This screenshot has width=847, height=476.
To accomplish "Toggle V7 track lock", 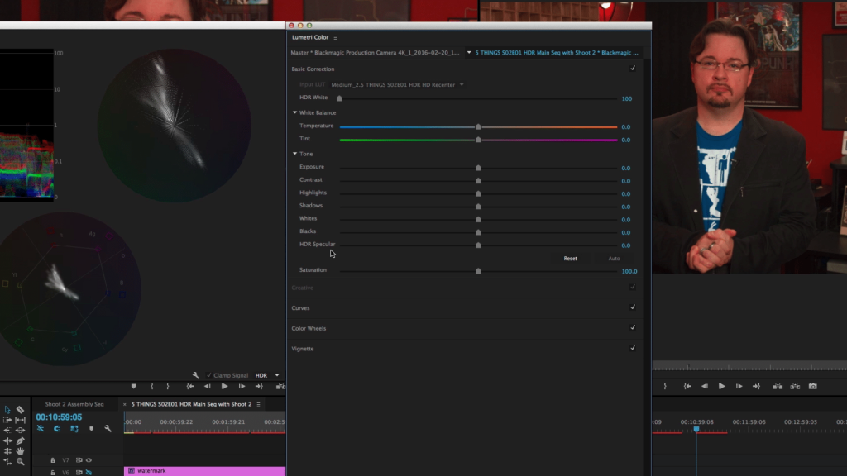I will click(x=53, y=460).
